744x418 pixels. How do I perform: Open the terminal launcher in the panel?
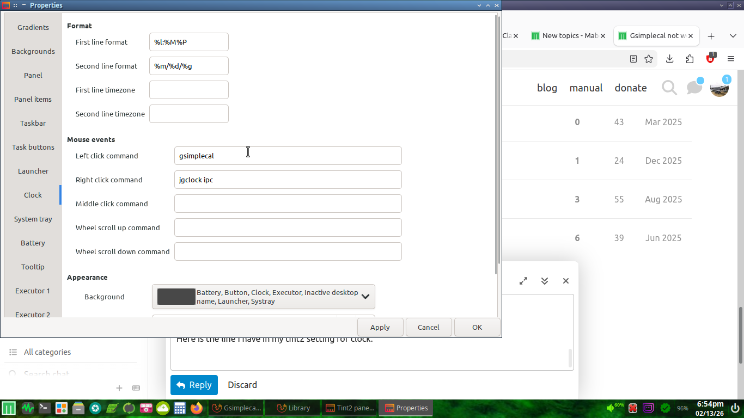45,408
